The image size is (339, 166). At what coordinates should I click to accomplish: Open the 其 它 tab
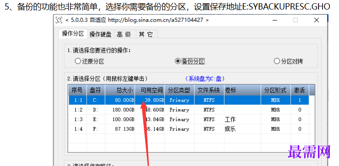click(x=146, y=34)
